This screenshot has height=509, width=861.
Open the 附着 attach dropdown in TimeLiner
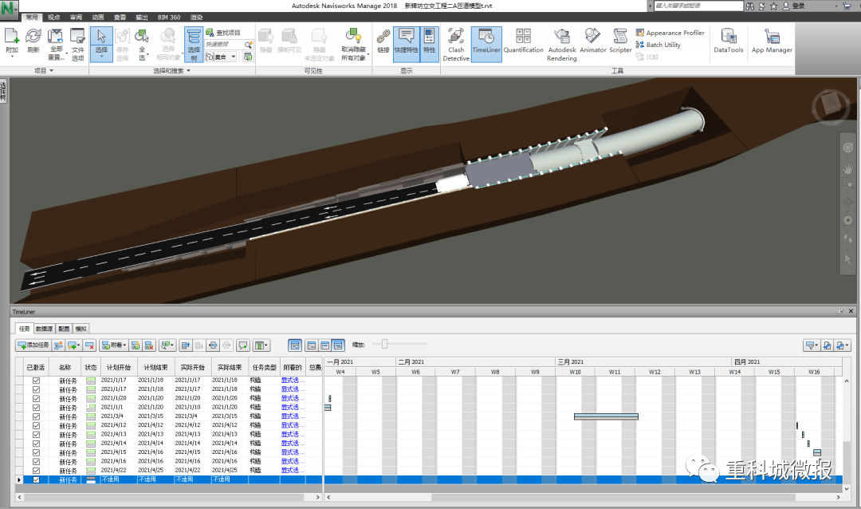point(114,345)
